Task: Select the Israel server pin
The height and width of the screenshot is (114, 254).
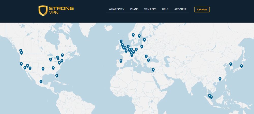Action: (x=153, y=70)
